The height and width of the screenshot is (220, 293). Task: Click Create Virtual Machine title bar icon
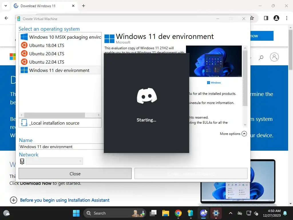tap(19, 19)
